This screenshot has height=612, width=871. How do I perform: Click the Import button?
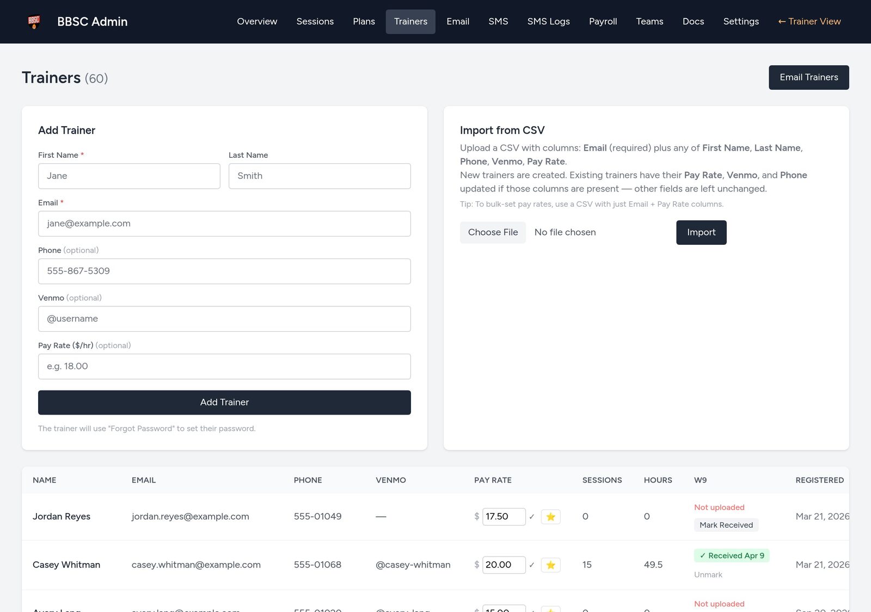(x=701, y=232)
